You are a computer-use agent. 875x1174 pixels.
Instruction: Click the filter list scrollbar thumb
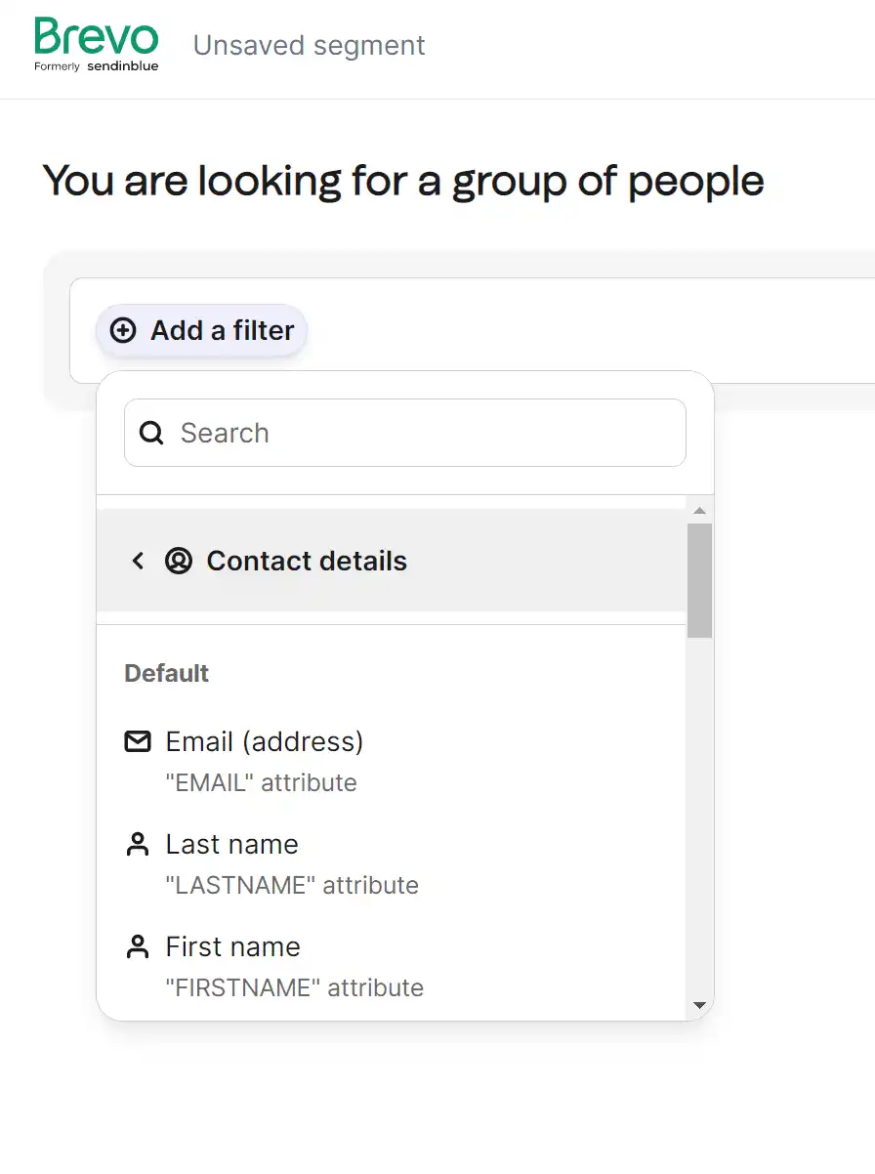[x=699, y=580]
